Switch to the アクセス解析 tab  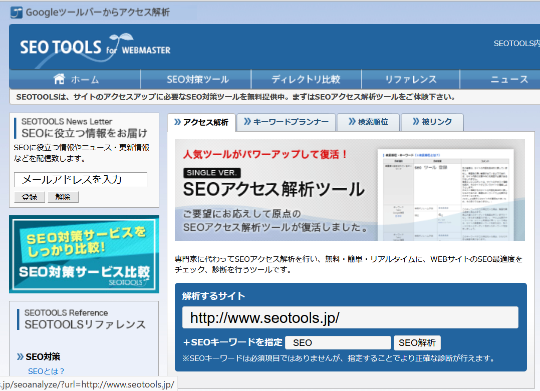coord(201,123)
